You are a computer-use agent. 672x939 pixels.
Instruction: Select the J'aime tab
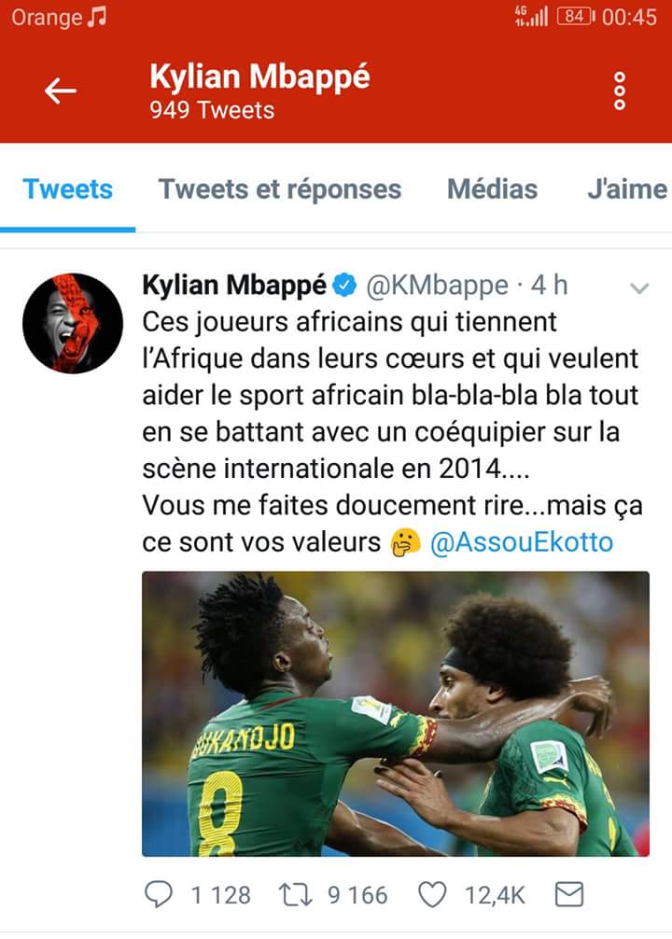click(x=627, y=189)
